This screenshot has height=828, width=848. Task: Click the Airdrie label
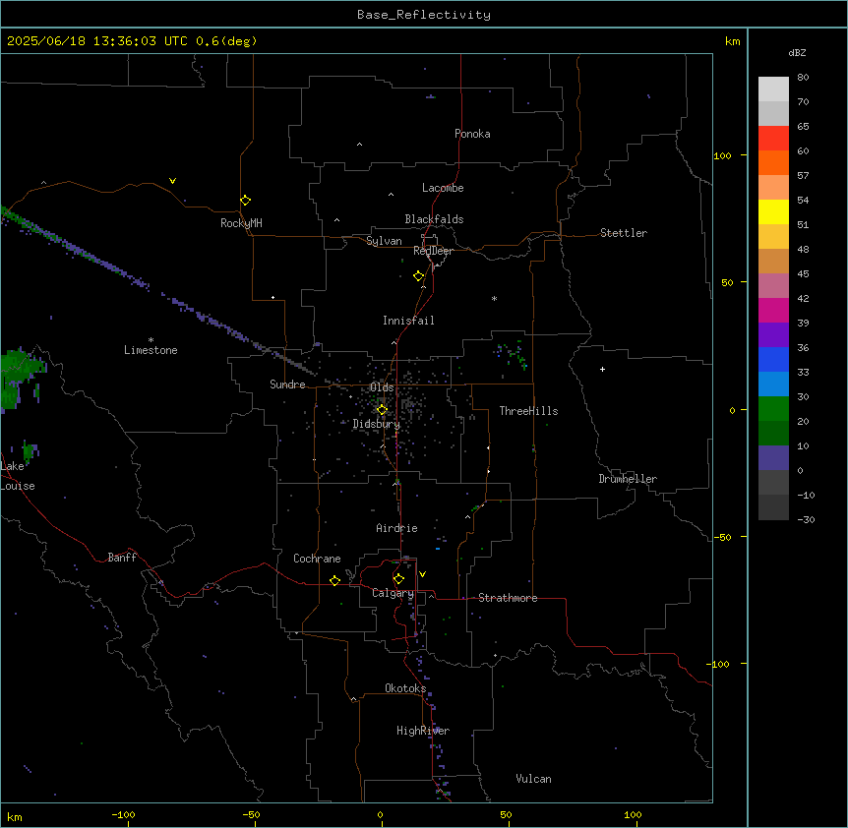click(396, 528)
